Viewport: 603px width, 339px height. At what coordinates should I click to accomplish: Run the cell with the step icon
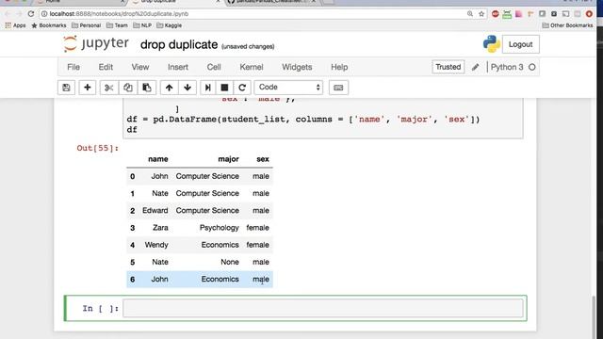(x=207, y=88)
